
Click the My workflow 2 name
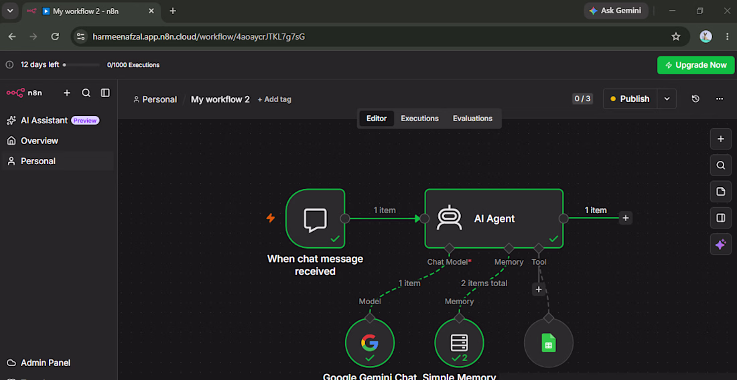pyautogui.click(x=220, y=99)
